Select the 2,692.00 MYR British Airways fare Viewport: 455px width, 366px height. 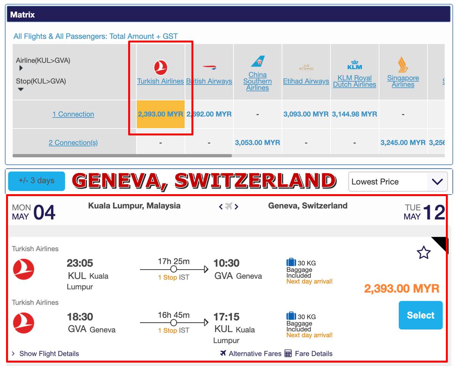point(209,114)
